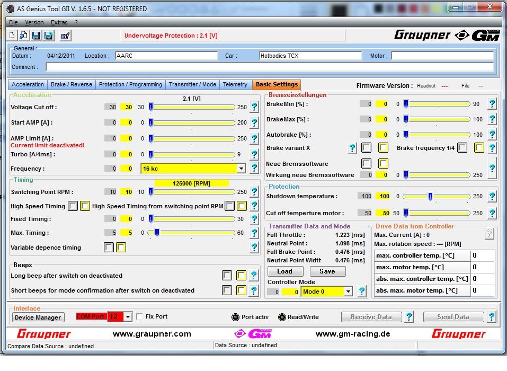The height and width of the screenshot is (371, 507).
Task: Click the Open file toolbar icon
Action: [24, 36]
